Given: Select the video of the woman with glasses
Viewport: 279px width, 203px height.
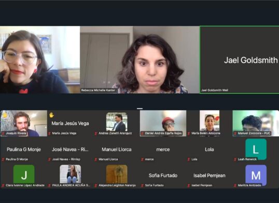Looking at the screenshot, I should (x=40, y=60).
